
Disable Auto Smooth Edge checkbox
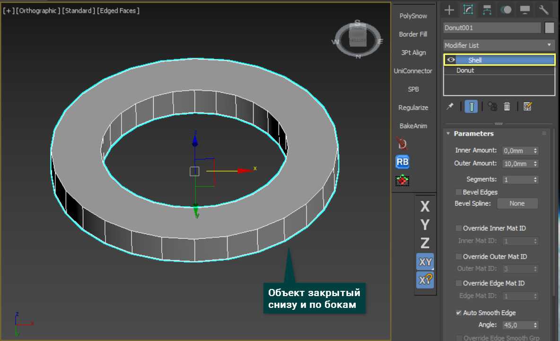coord(458,313)
